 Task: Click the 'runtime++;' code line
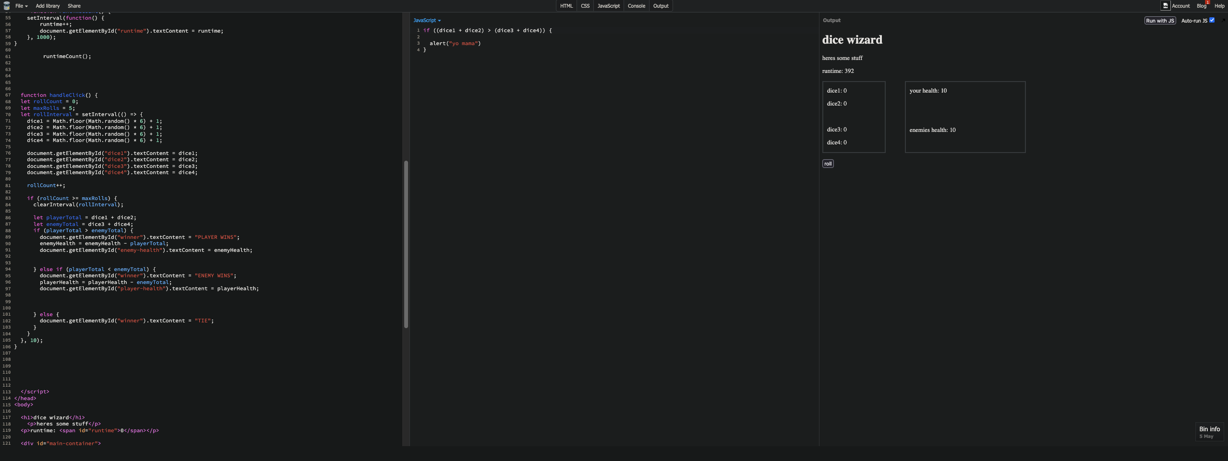point(56,24)
